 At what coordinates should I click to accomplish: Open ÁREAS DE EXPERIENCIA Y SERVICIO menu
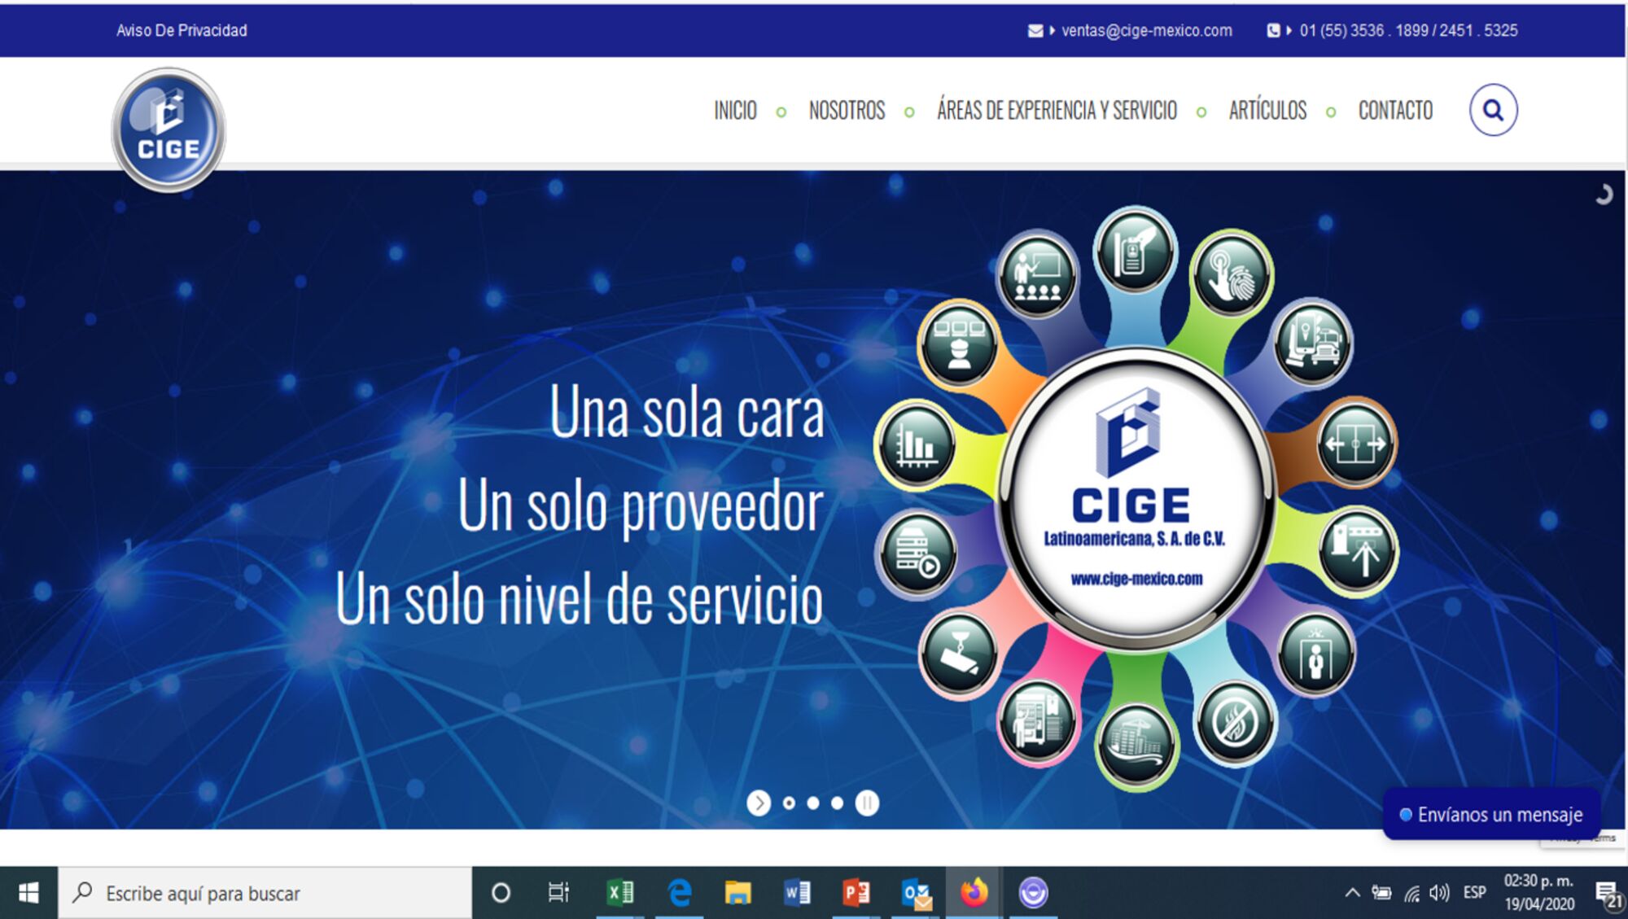point(1056,111)
